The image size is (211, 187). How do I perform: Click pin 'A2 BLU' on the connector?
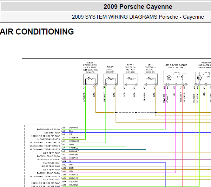click(68, 131)
